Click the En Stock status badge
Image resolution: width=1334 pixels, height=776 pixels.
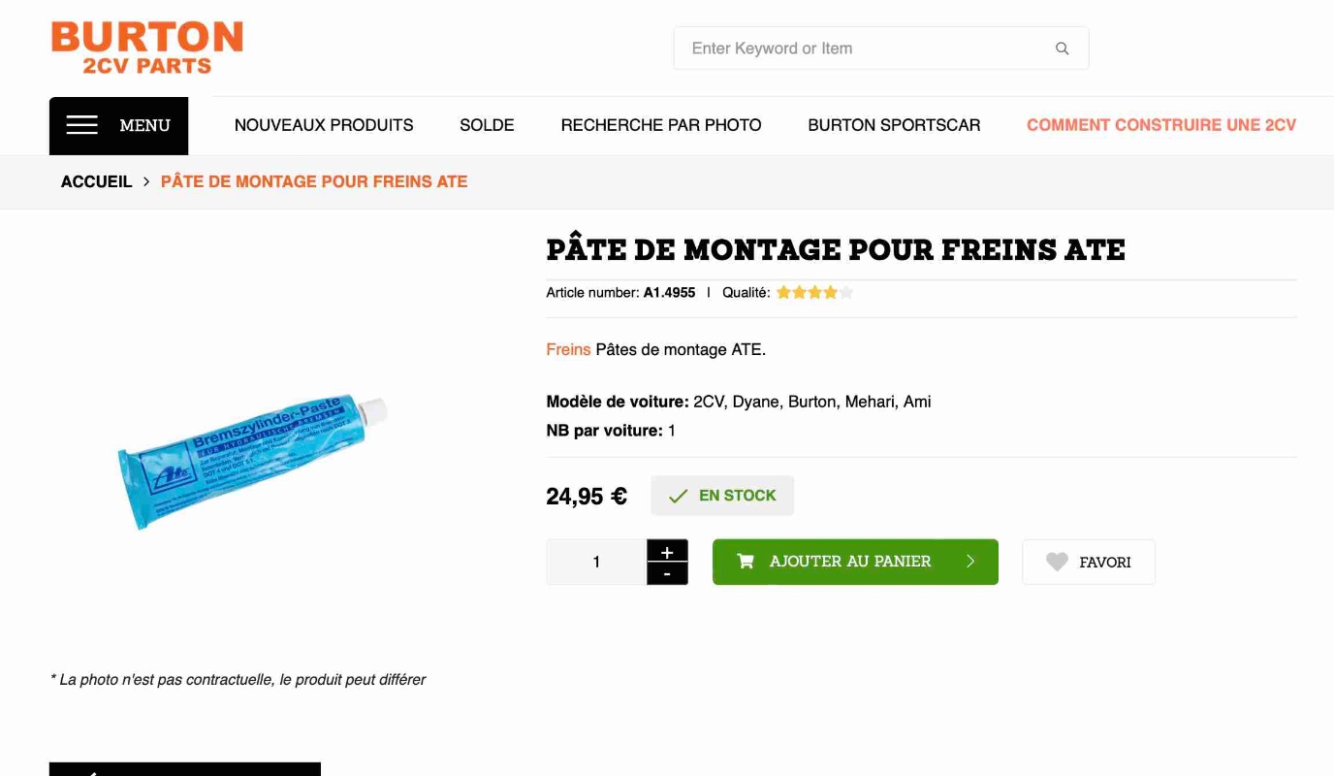click(x=722, y=496)
